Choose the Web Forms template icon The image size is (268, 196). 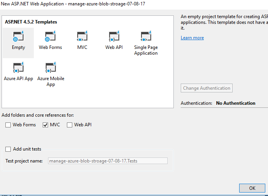click(50, 36)
